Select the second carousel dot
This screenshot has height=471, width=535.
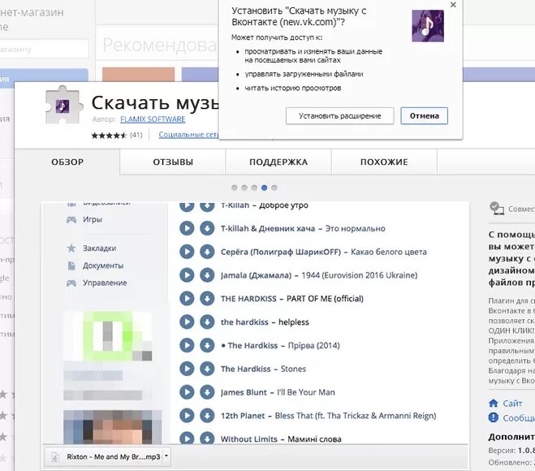pyautogui.click(x=244, y=188)
